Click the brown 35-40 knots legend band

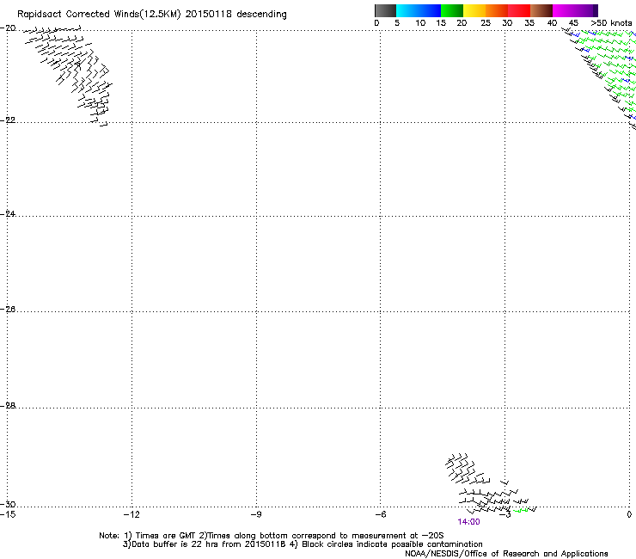(x=541, y=10)
